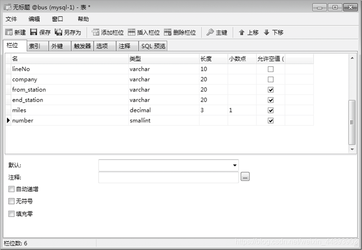Move field down with 下移 arrow
The width and height of the screenshot is (362, 250).
(267, 32)
